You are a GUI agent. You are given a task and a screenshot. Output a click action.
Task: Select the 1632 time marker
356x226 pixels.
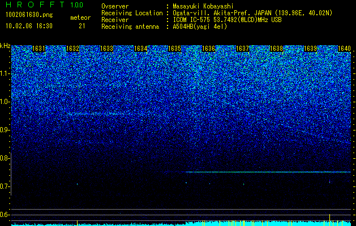point(72,49)
